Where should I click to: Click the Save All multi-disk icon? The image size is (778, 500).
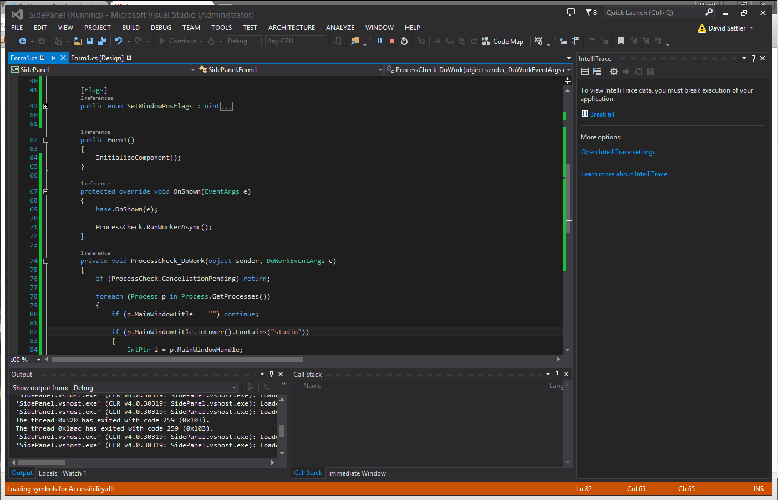(101, 41)
